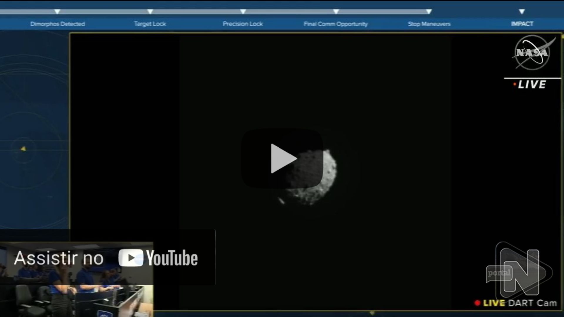Click the Target Lock timeline marker
Viewport: 564px width, 317px height.
point(150,12)
